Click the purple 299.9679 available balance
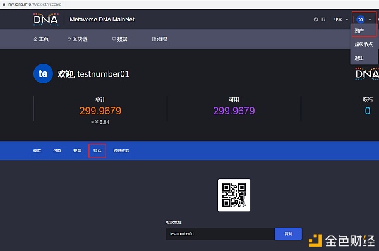Screen dimensions: 379x251 pyautogui.click(x=234, y=111)
